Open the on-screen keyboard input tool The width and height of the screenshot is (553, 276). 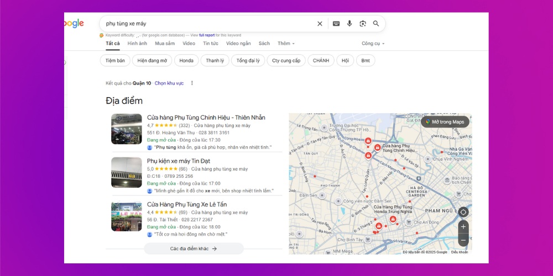(x=336, y=24)
